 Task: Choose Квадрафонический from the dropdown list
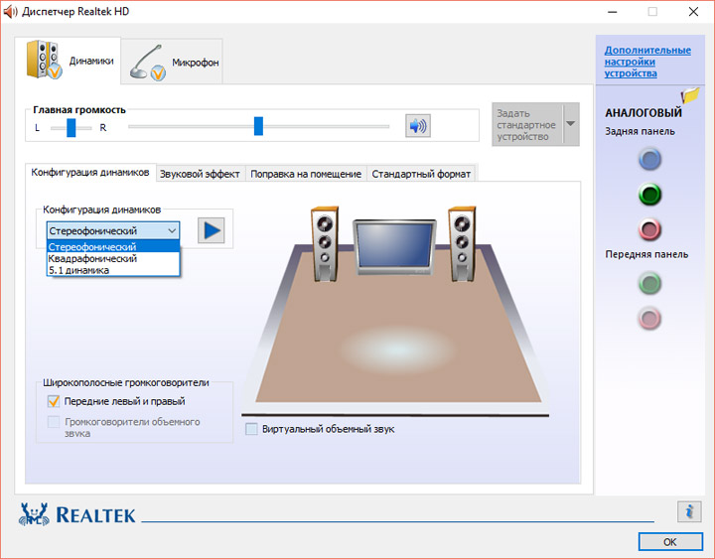pyautogui.click(x=113, y=258)
